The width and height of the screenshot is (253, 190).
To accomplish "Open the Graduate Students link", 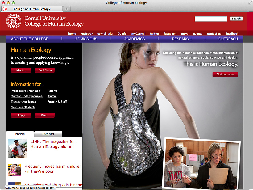I will coord(23,107).
